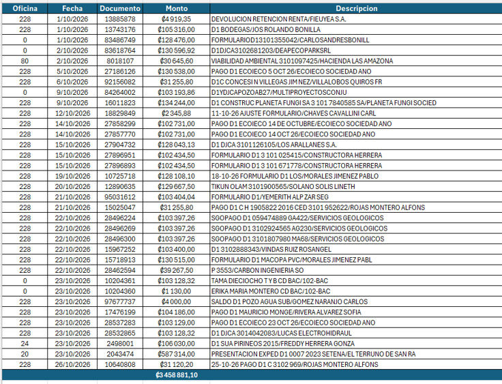Click description D1 BODEGAS/JOS ROLANDO BONILLA

pos(266,29)
